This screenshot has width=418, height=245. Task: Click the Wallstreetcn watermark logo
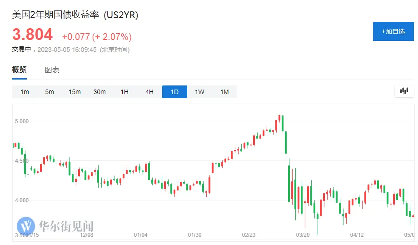click(x=26, y=225)
